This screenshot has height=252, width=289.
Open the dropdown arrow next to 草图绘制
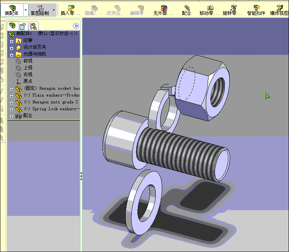coord(54,10)
